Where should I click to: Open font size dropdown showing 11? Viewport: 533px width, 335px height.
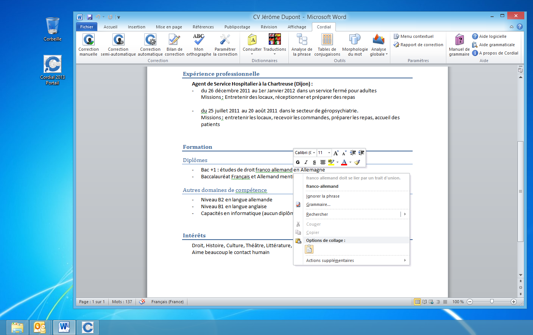(329, 153)
